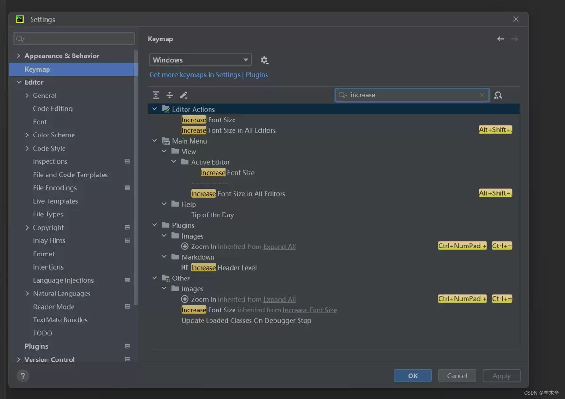Screen dimensions: 565x399
Task: Click OK button
Action: (413, 375)
